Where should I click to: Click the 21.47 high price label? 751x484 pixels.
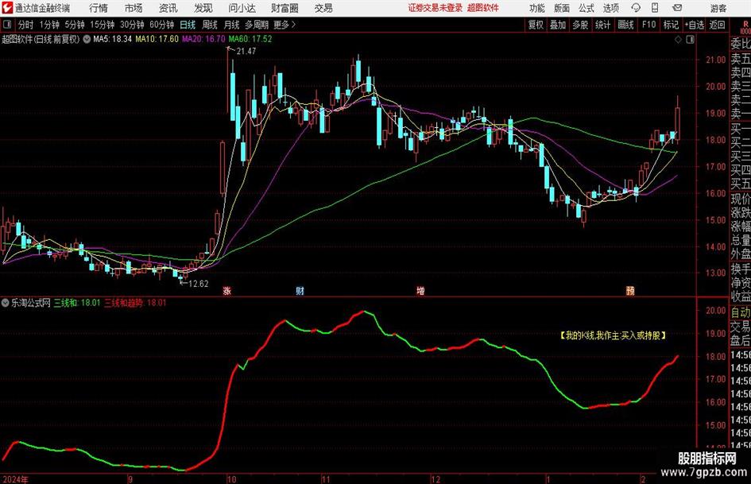click(246, 52)
